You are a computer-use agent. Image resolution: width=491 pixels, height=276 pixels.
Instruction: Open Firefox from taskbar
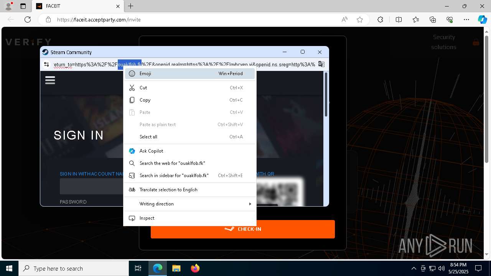pyautogui.click(x=195, y=268)
